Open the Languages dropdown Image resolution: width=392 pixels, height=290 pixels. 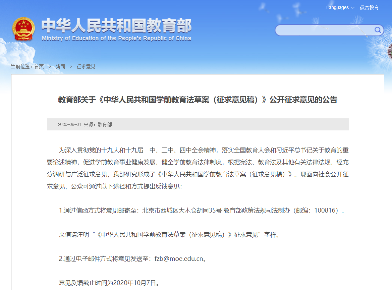click(x=340, y=7)
